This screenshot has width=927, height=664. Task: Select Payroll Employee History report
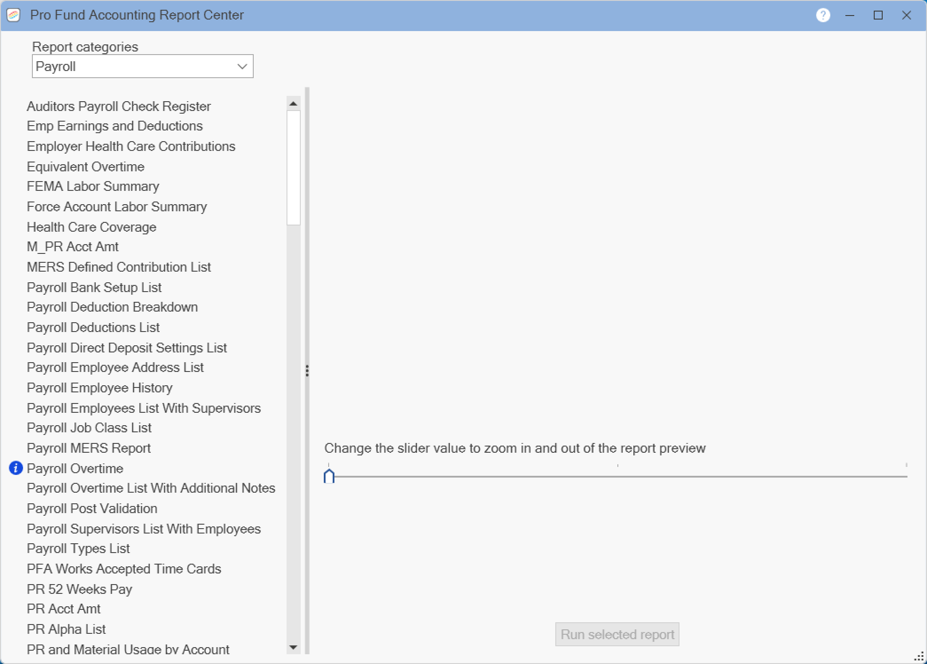point(99,388)
